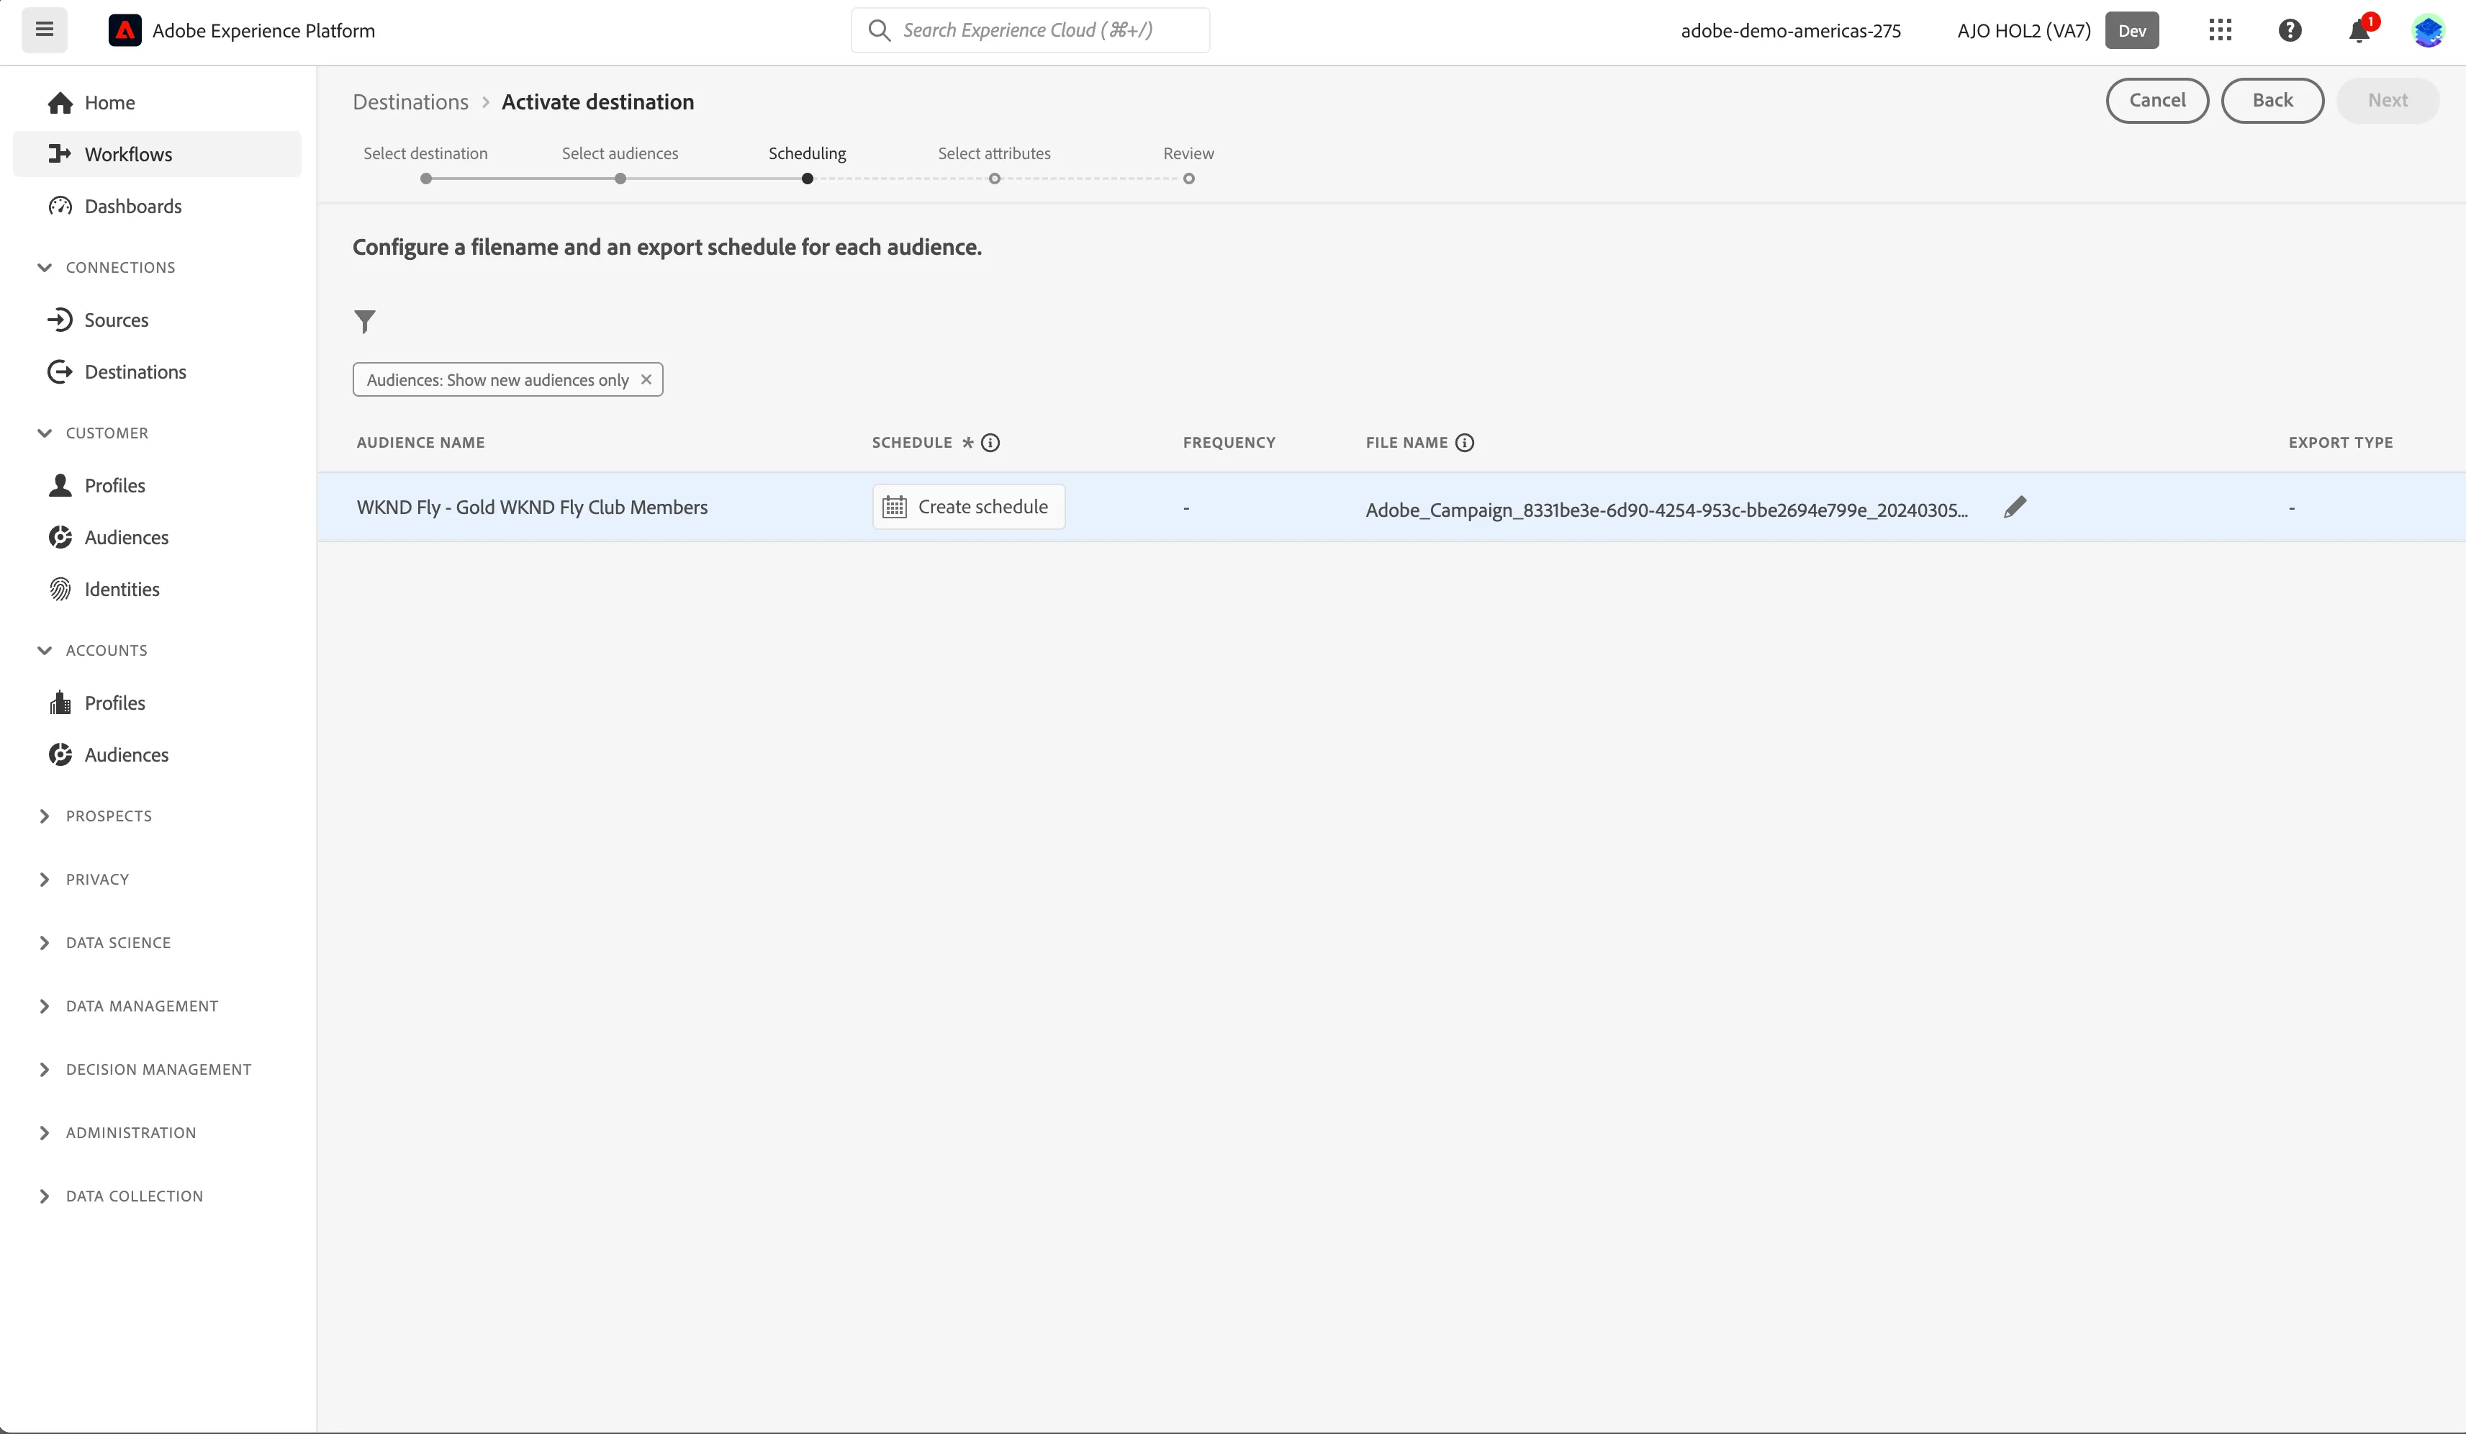Viewport: 2466px width, 1434px height.
Task: Click Create schedule button
Action: pos(969,507)
